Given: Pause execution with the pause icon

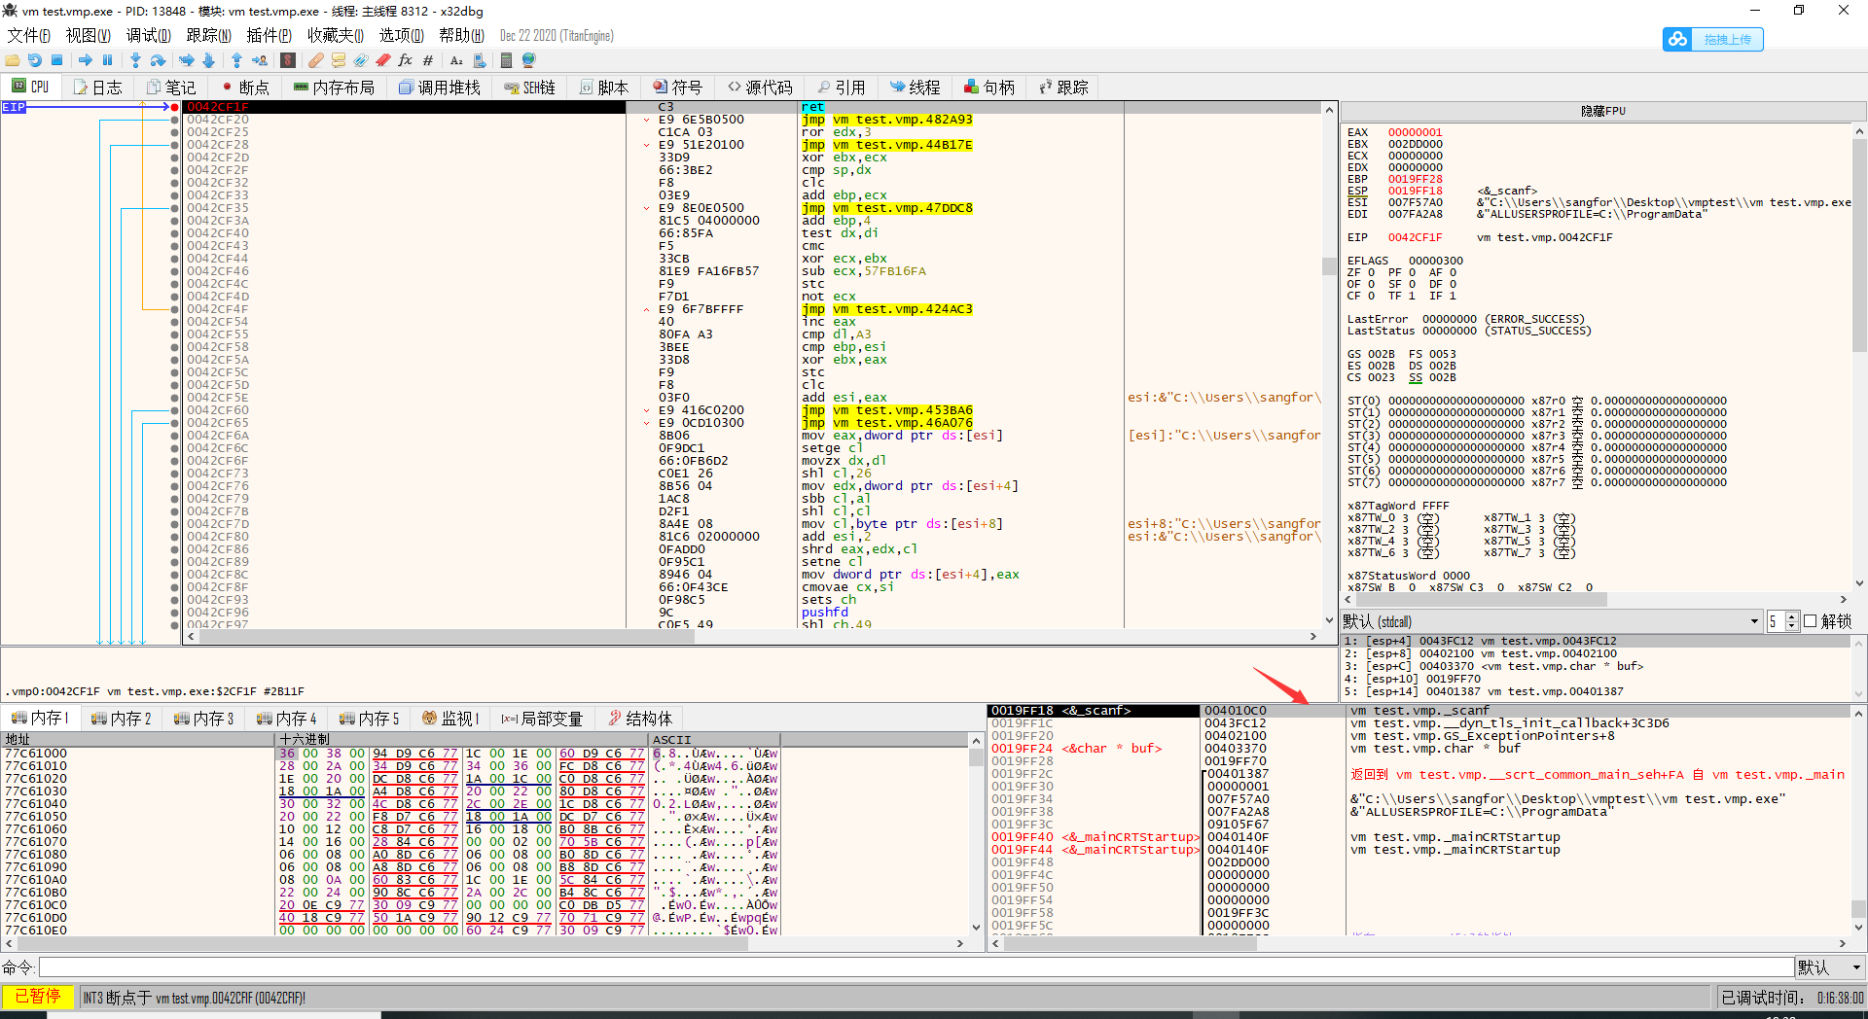Looking at the screenshot, I should 107,60.
